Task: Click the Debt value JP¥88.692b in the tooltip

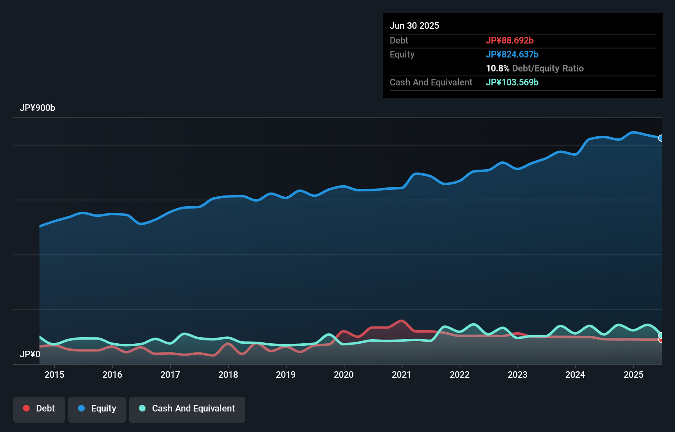Action: [x=510, y=40]
